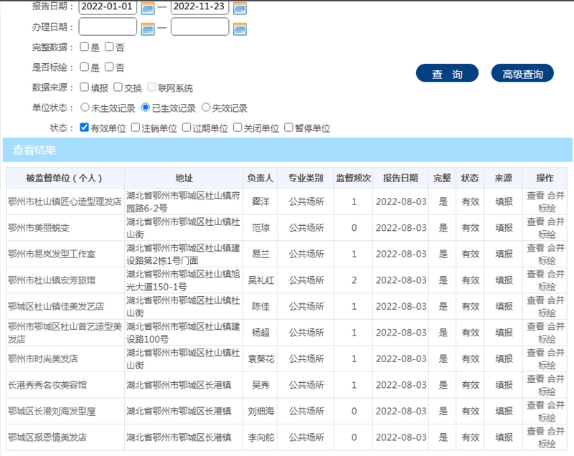Check 完整数据 否 checkbox
574x456 pixels.
(x=109, y=47)
